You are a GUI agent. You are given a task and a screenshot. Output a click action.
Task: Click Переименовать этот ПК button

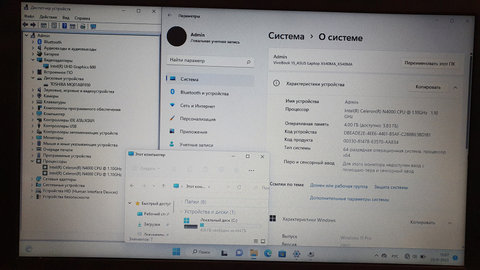[430, 63]
